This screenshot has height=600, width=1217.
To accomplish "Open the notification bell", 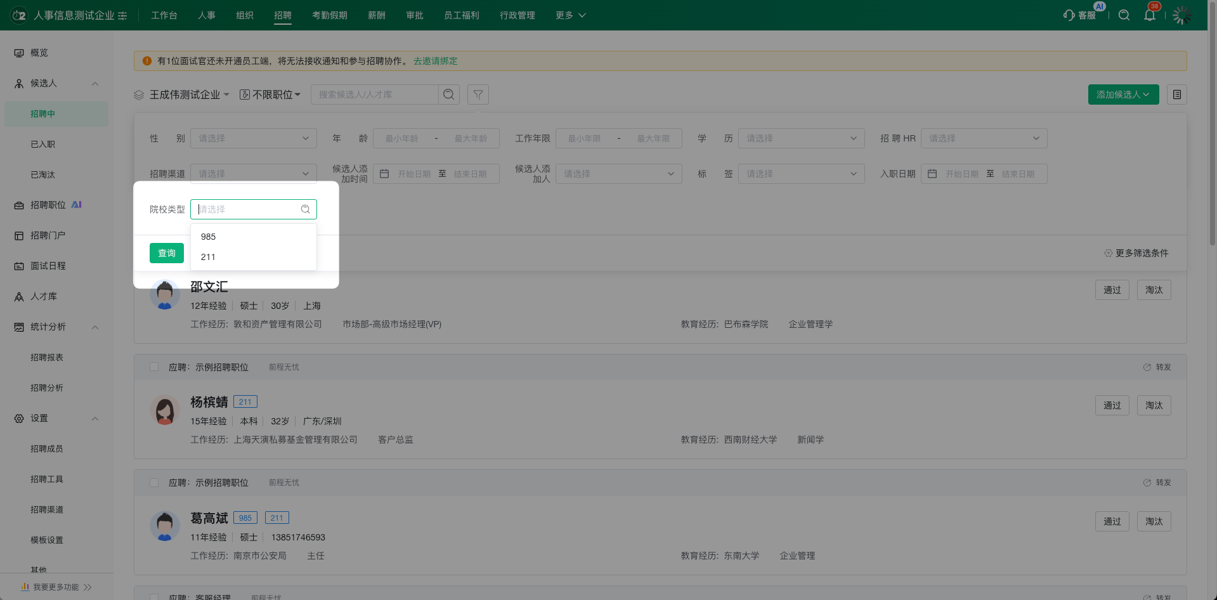I will (x=1149, y=15).
